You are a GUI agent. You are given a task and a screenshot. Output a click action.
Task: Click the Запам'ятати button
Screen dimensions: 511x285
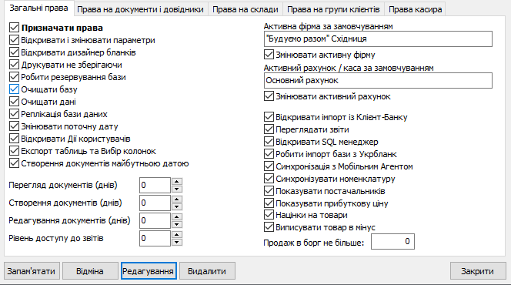[x=32, y=271]
